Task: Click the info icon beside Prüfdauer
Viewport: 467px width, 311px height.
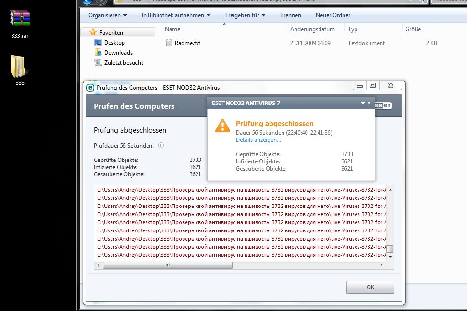Action: coord(161,145)
